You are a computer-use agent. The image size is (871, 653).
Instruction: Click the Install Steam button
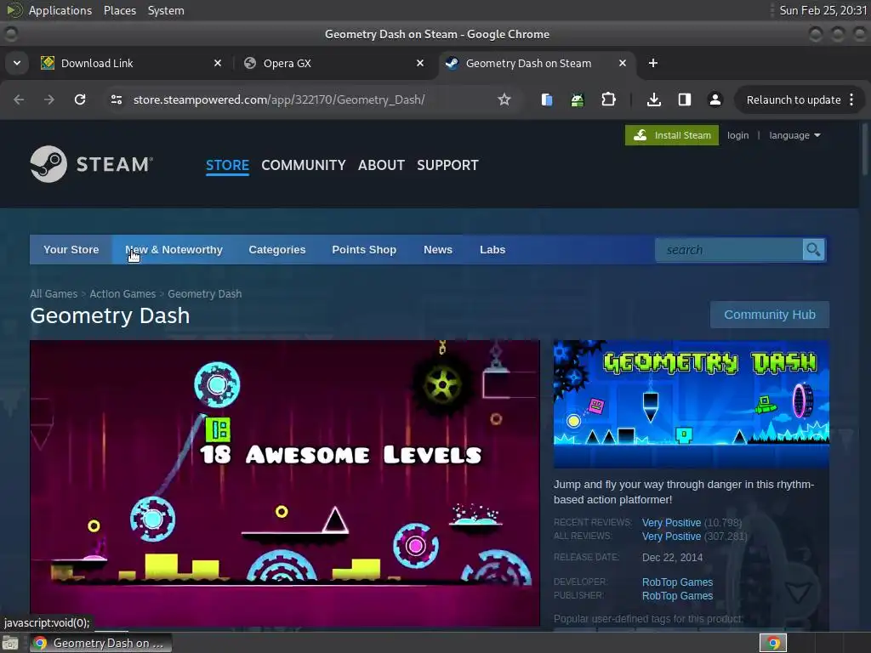coord(672,135)
